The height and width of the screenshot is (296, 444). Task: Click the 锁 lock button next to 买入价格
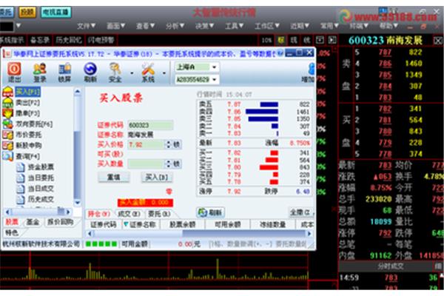tap(176, 144)
